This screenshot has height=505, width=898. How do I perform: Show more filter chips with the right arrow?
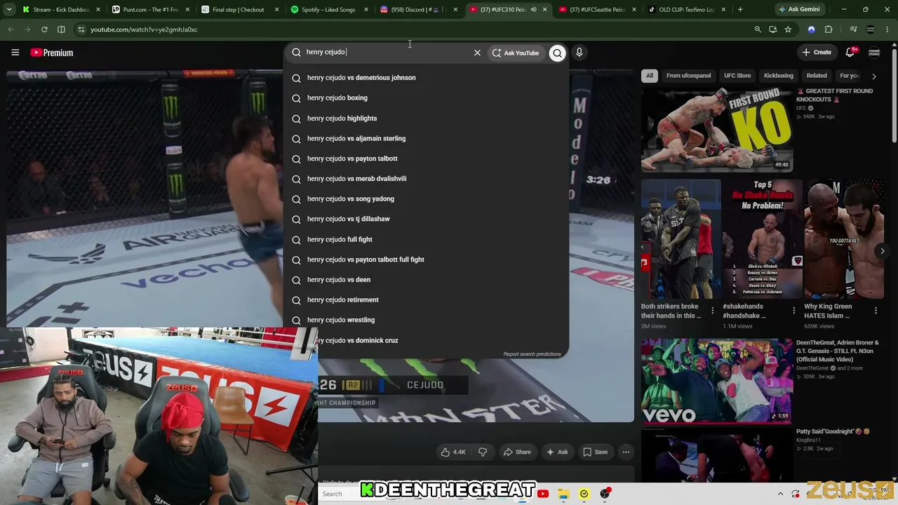(x=874, y=76)
